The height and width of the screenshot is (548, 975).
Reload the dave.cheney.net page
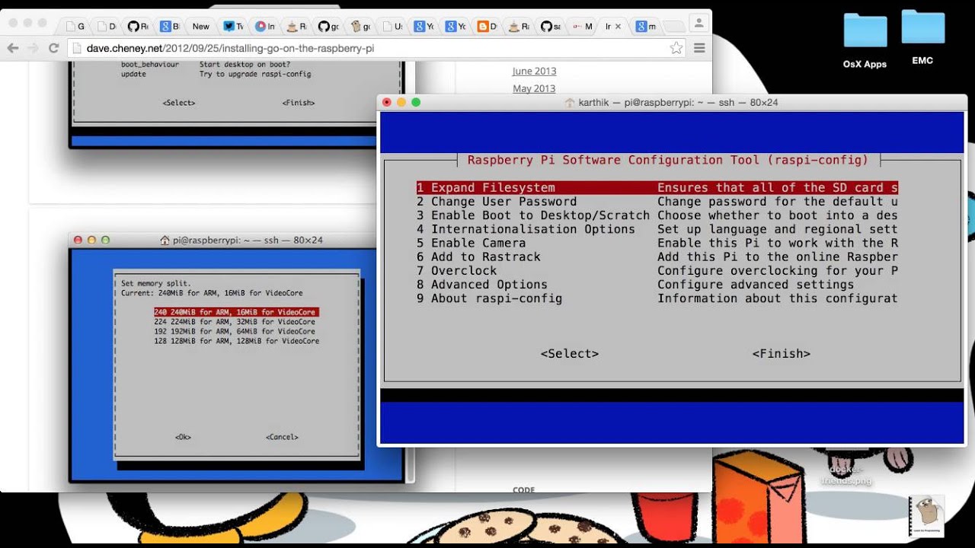pos(53,48)
